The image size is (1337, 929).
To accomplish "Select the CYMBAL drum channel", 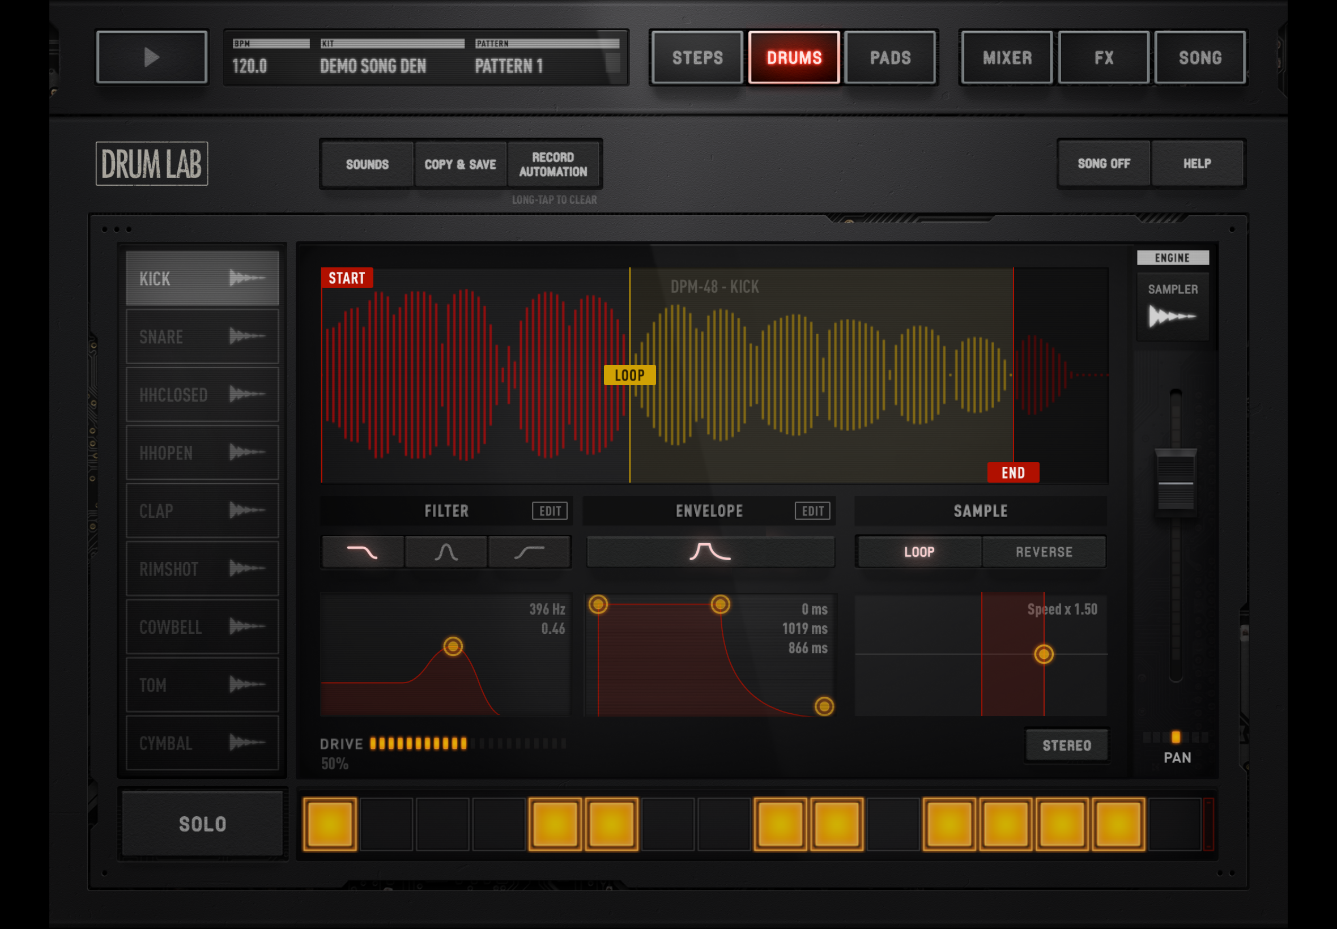I will [203, 743].
